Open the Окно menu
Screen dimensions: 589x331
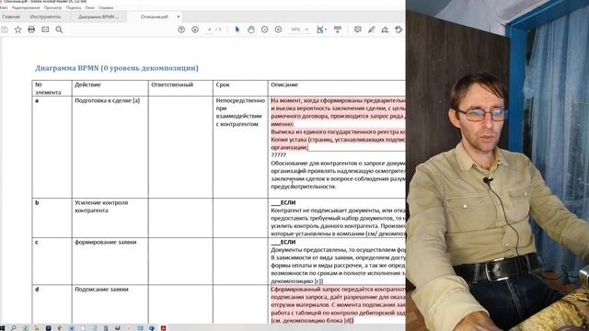click(x=90, y=7)
